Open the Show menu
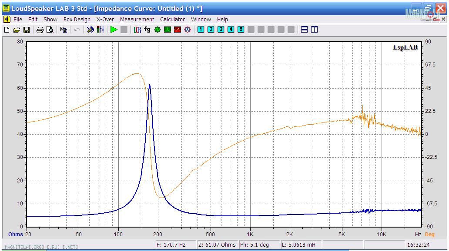 click(50, 20)
